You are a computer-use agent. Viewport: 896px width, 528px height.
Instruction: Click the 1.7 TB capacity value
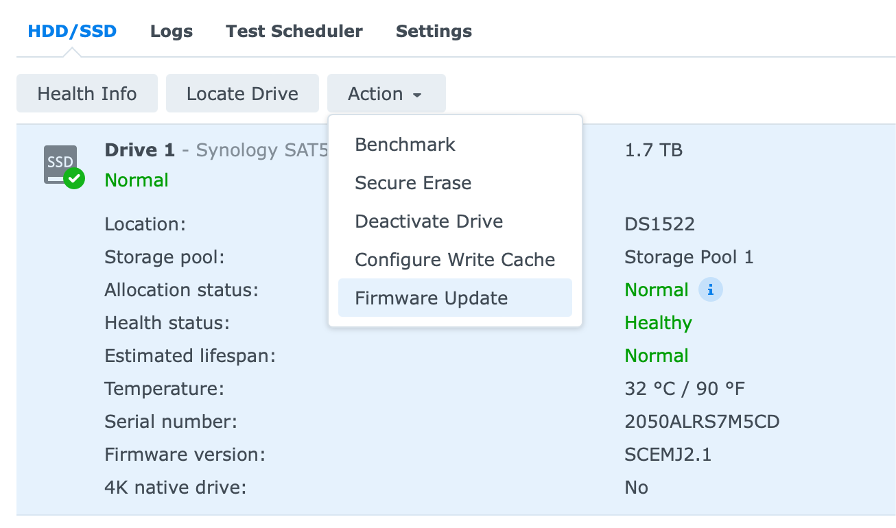[654, 150]
